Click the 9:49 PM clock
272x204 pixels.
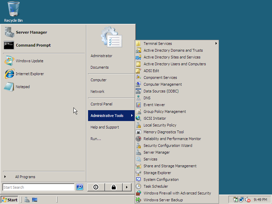pyautogui.click(x=260, y=200)
